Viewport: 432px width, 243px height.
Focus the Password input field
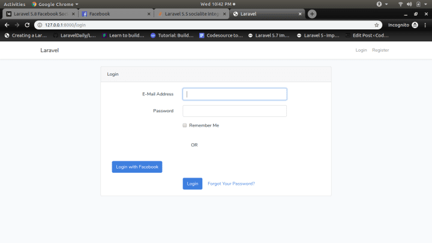[234, 111]
